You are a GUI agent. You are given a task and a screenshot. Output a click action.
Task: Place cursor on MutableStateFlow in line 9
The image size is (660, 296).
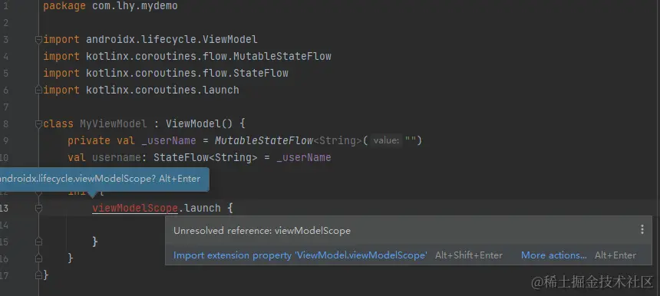coord(264,140)
